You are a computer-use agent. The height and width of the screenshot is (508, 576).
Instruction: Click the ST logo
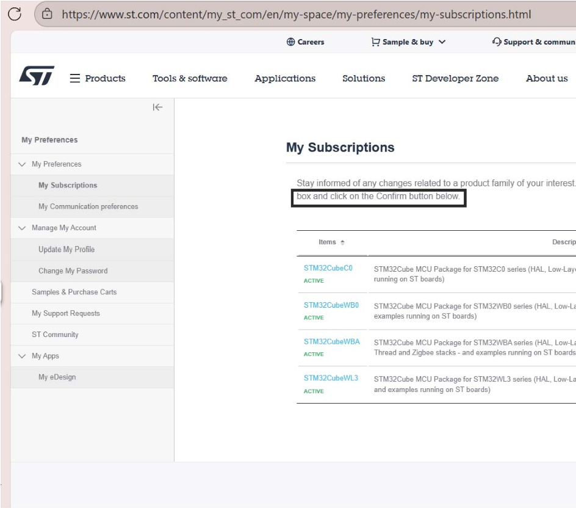[37, 75]
